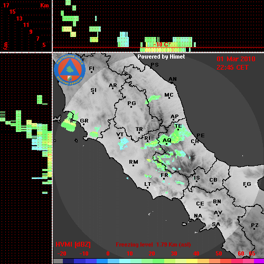264x264 pixels.
Task: Click the HVMI [dBZ] label
Action: click(x=73, y=244)
